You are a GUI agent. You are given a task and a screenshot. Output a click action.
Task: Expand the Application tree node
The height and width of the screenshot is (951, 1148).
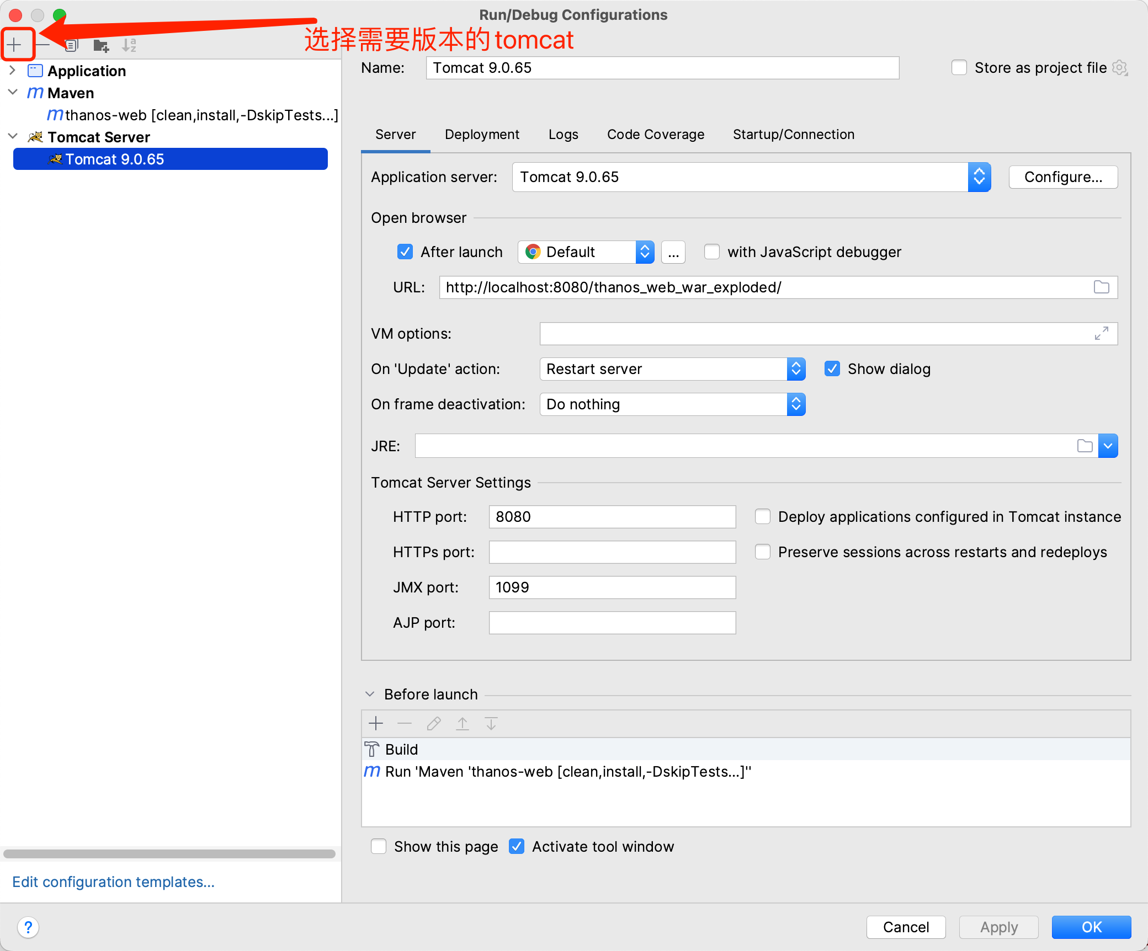pyautogui.click(x=13, y=71)
